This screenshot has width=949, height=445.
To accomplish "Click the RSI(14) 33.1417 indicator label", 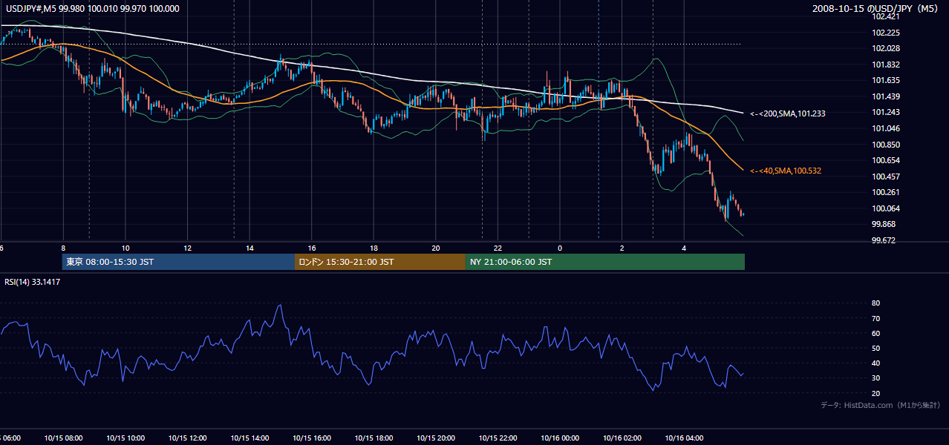I will coord(33,282).
